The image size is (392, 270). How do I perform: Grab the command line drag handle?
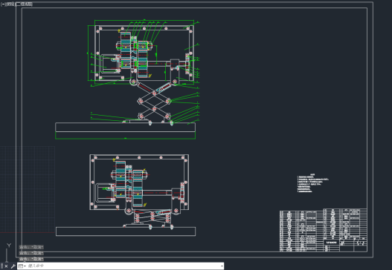(1, 266)
